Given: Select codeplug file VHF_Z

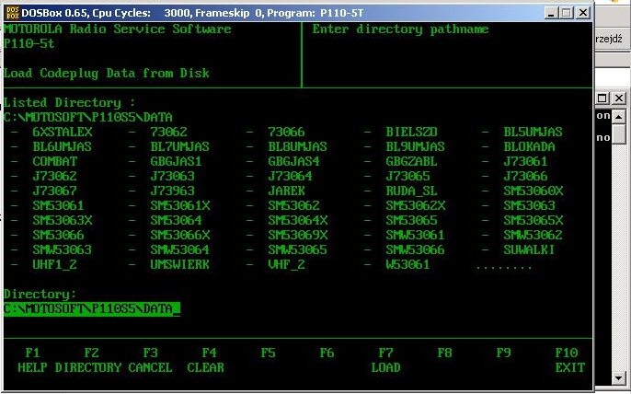Looking at the screenshot, I should click(287, 265).
